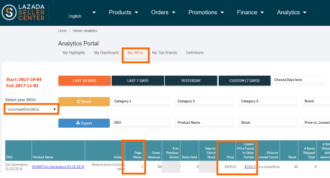Click the Category 3 filter field
Image resolution: width=330 pixels, height=178 pixels.
tap(268, 101)
